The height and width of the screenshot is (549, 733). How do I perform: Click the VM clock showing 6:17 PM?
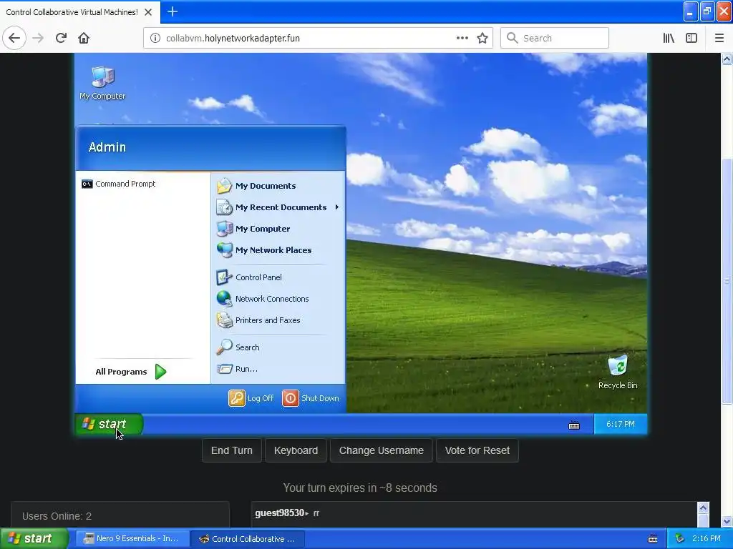point(621,424)
